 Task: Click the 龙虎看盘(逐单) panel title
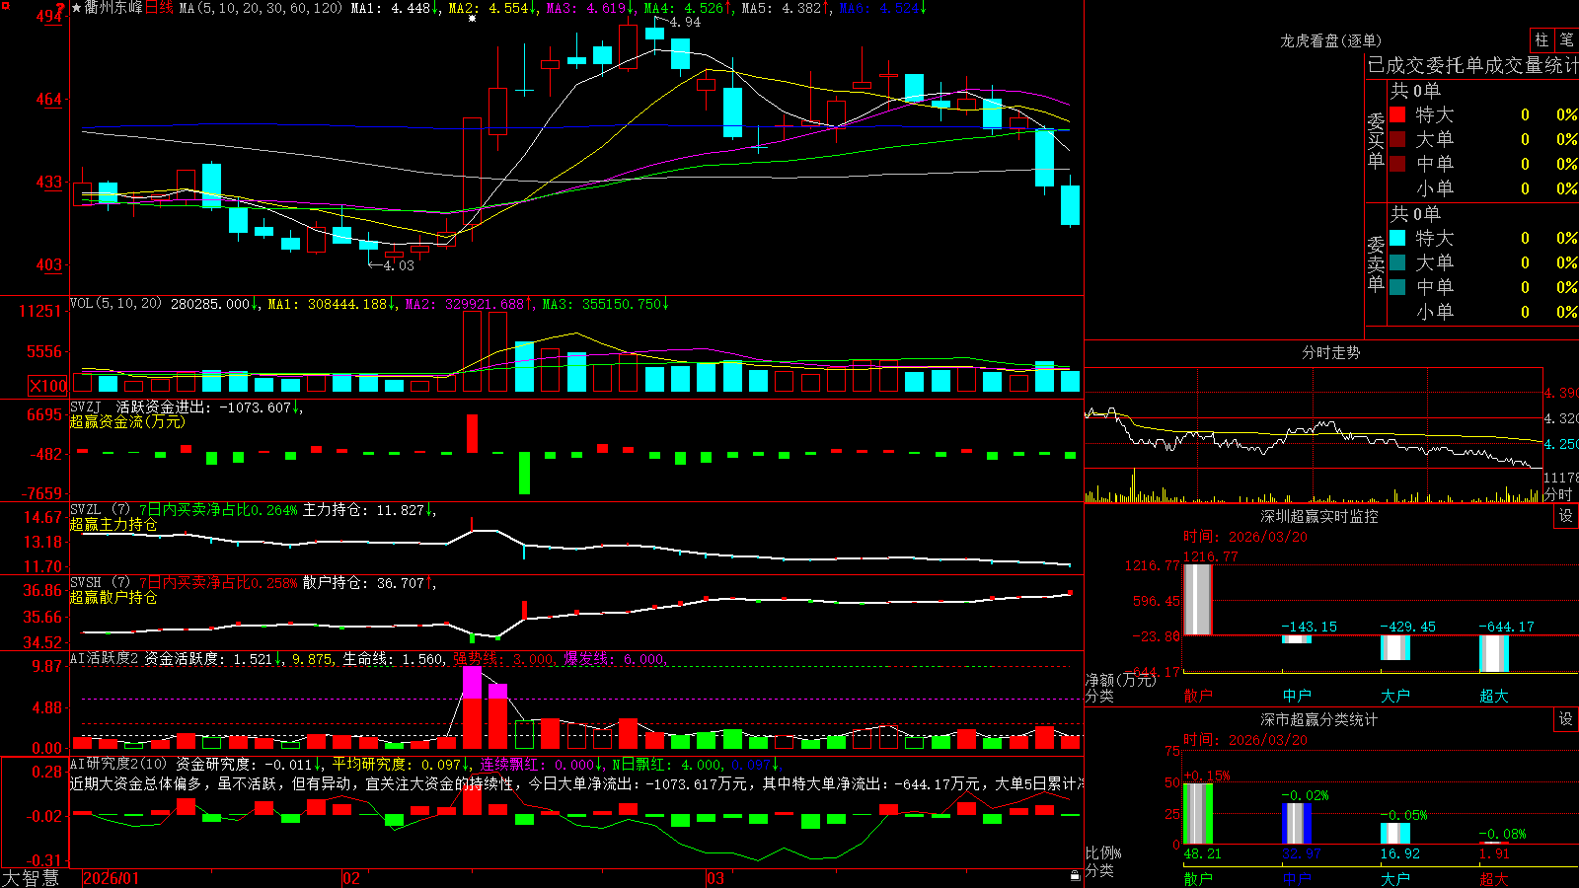tap(1330, 40)
